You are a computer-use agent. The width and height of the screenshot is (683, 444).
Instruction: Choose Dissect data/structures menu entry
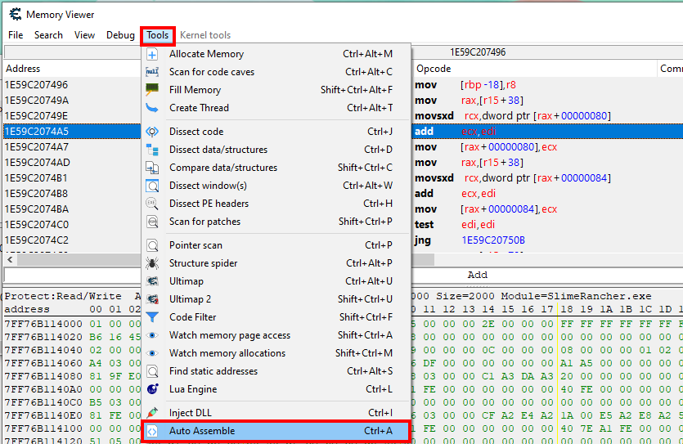(x=276, y=150)
